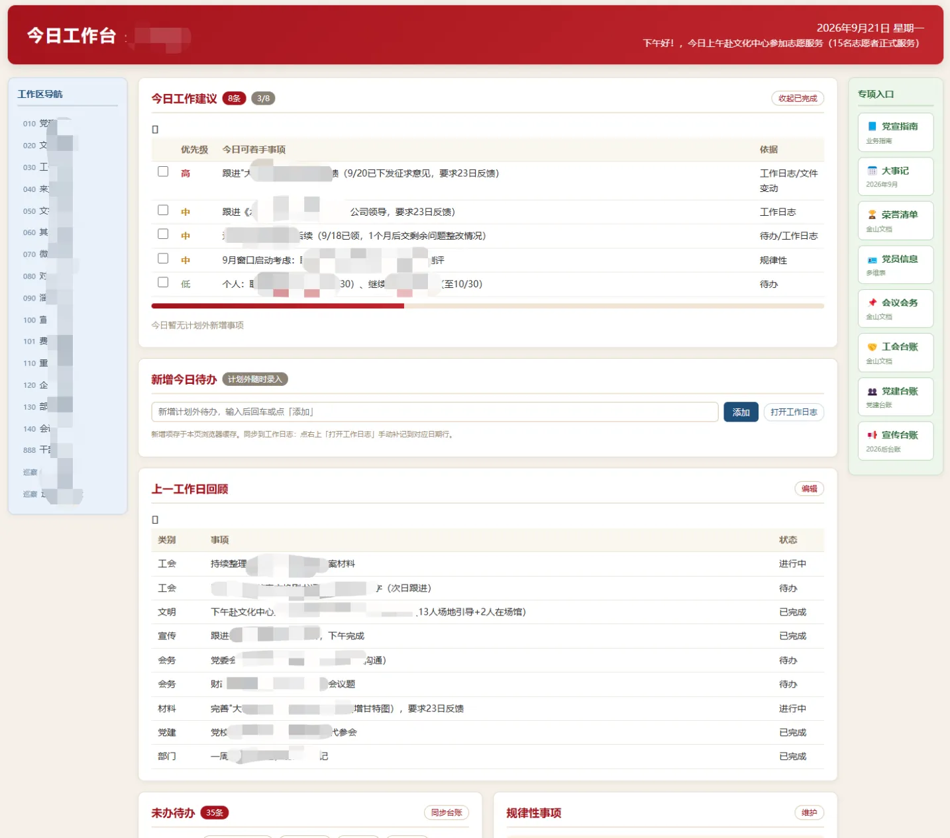Check the 公司领导 要求23日反馈 item checkbox
Screen dimensions: 950x838
[x=163, y=210]
